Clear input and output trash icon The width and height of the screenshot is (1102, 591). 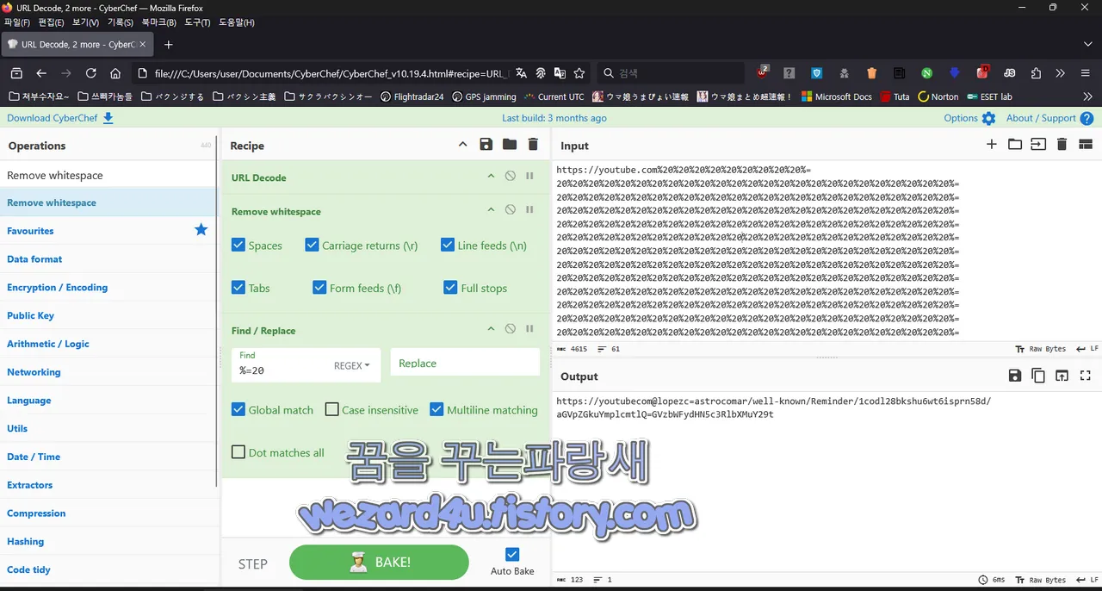click(1062, 145)
